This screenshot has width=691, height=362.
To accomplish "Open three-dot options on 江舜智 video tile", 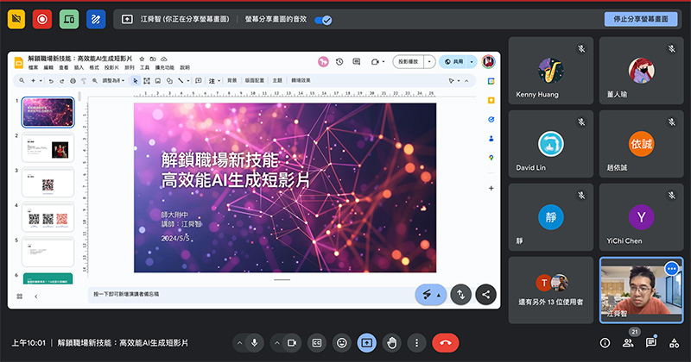I will tap(672, 268).
